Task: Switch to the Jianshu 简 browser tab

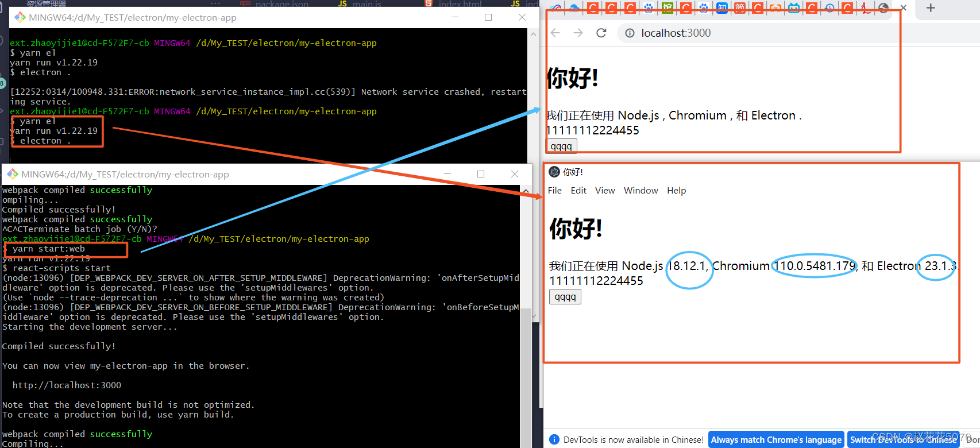Action: [x=740, y=8]
